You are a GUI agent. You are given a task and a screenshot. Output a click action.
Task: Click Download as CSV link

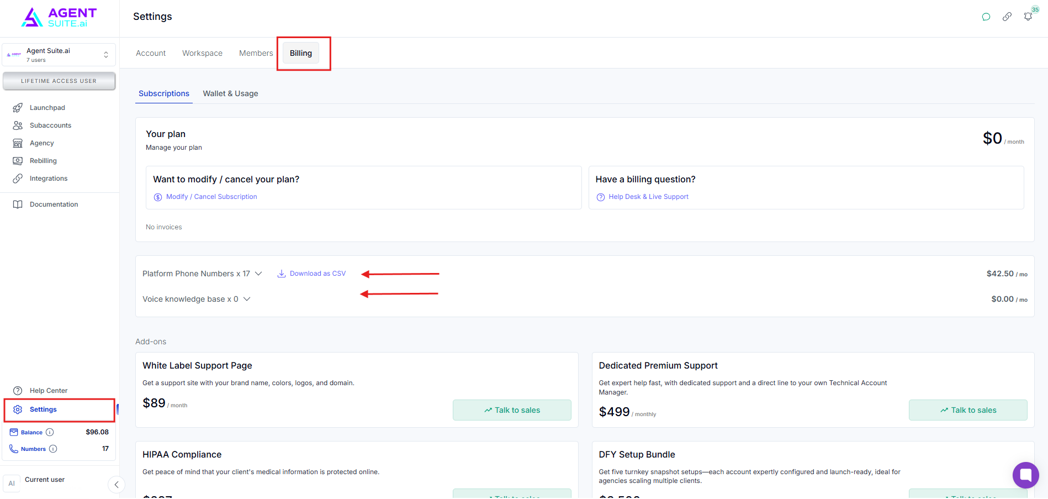click(x=317, y=274)
